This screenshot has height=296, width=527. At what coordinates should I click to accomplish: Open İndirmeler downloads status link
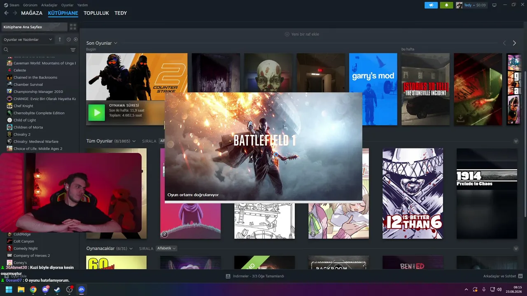point(258,276)
